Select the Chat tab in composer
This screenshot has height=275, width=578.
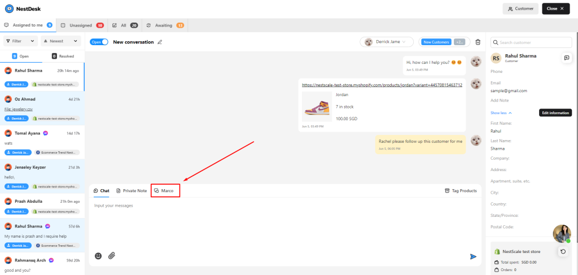(102, 191)
